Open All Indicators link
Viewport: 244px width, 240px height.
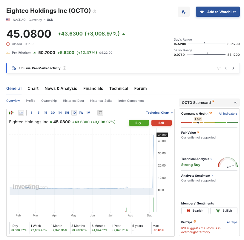[228, 114]
